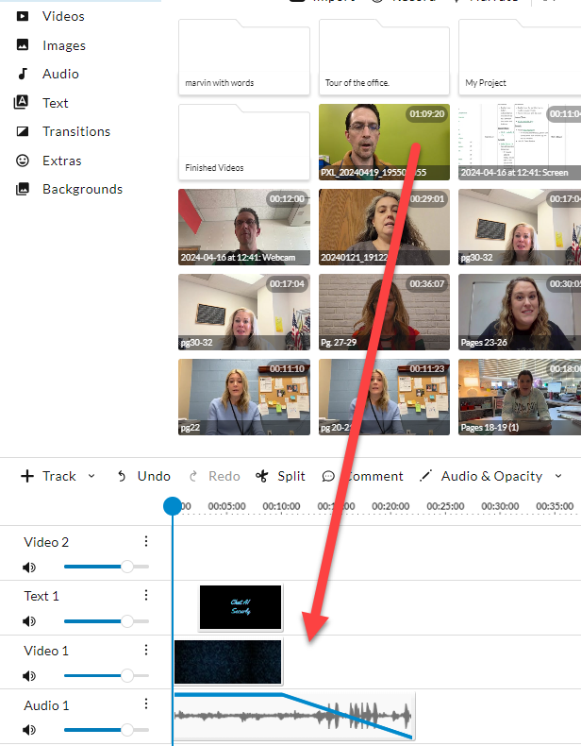Click the Backgrounds gallery icon
The height and width of the screenshot is (746, 581).
(23, 189)
